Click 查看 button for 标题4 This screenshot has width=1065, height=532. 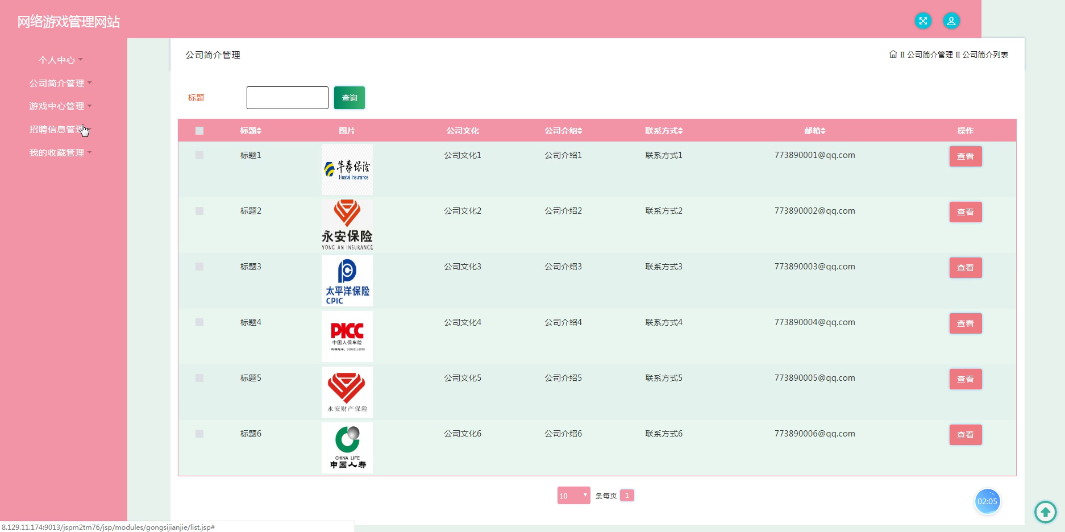(x=966, y=323)
